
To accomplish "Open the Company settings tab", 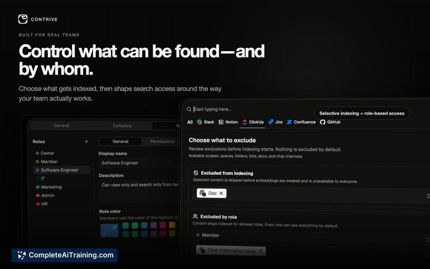I will pos(122,126).
